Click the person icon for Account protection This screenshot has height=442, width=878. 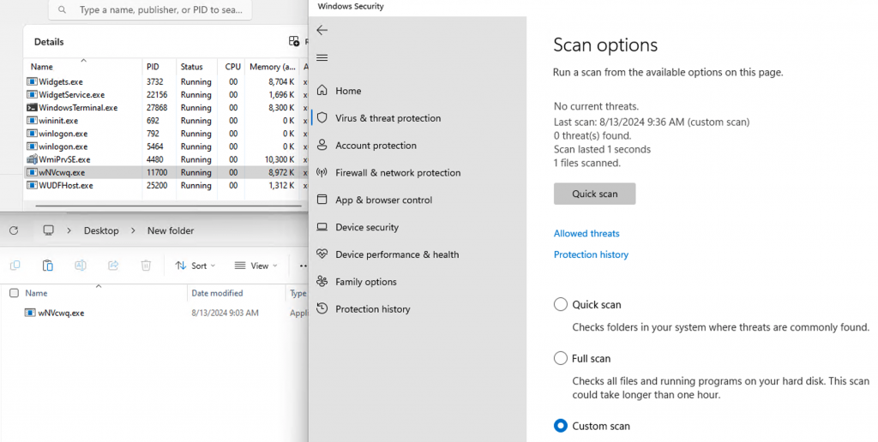pyautogui.click(x=322, y=145)
